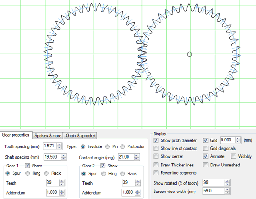Decrease Gear 1 Addendum value

tap(62, 194)
